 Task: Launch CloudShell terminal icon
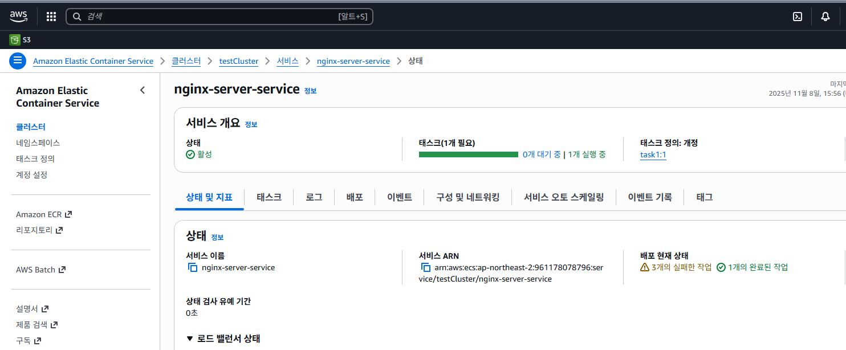tap(798, 17)
